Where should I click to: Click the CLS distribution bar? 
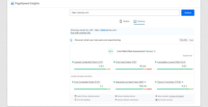click(175, 69)
